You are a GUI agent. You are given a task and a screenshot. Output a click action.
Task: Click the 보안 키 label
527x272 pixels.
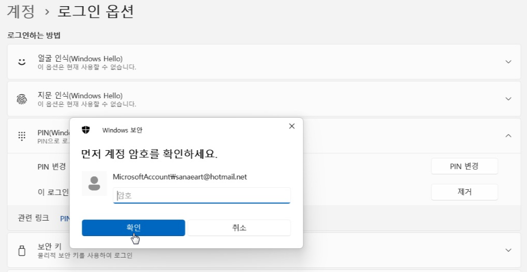(x=49, y=247)
